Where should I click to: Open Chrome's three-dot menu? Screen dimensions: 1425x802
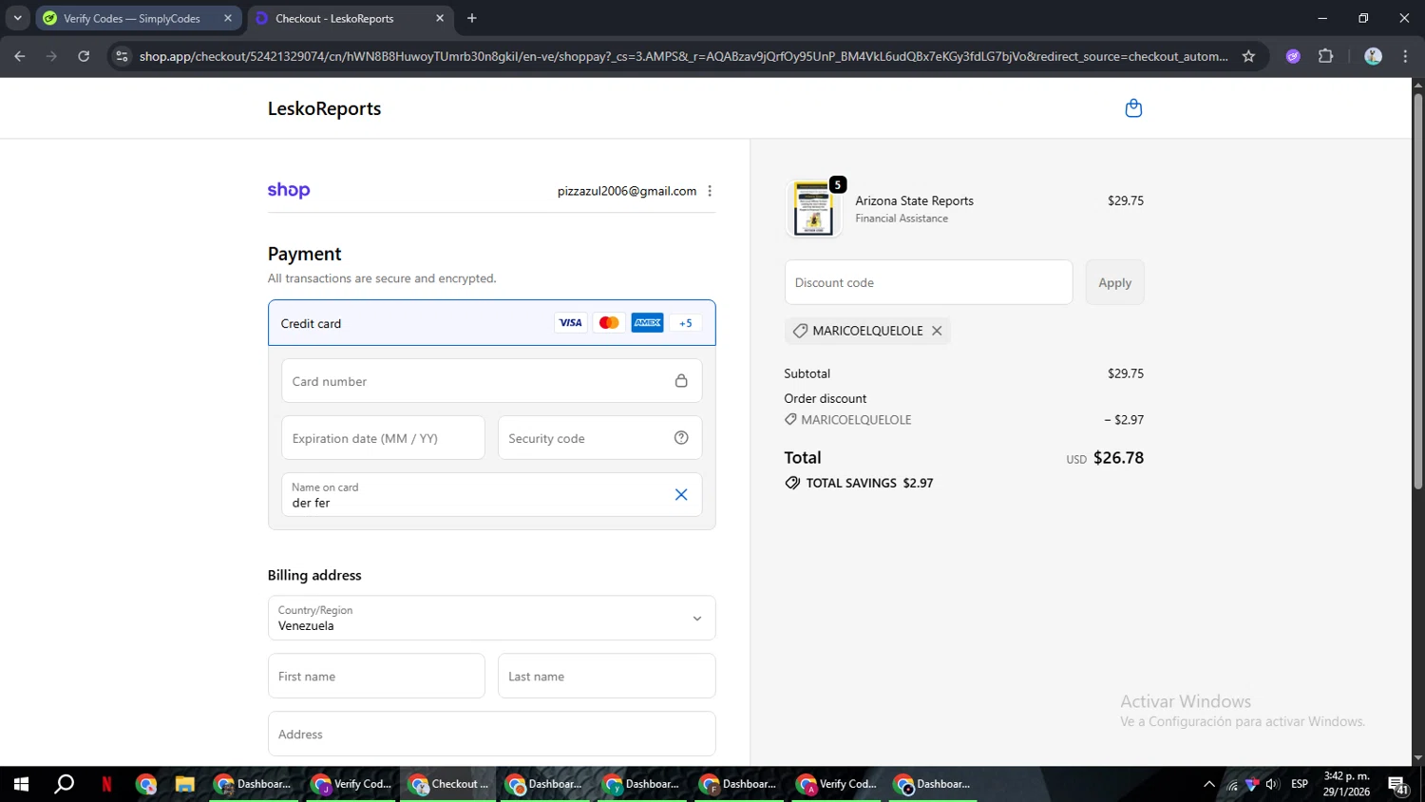tap(1405, 56)
